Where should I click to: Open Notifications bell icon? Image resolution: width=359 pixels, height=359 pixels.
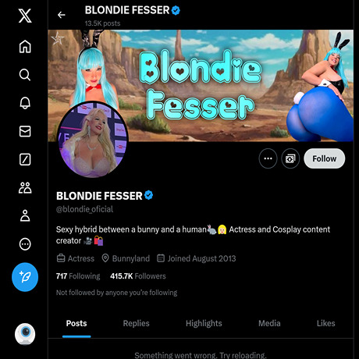coord(25,103)
